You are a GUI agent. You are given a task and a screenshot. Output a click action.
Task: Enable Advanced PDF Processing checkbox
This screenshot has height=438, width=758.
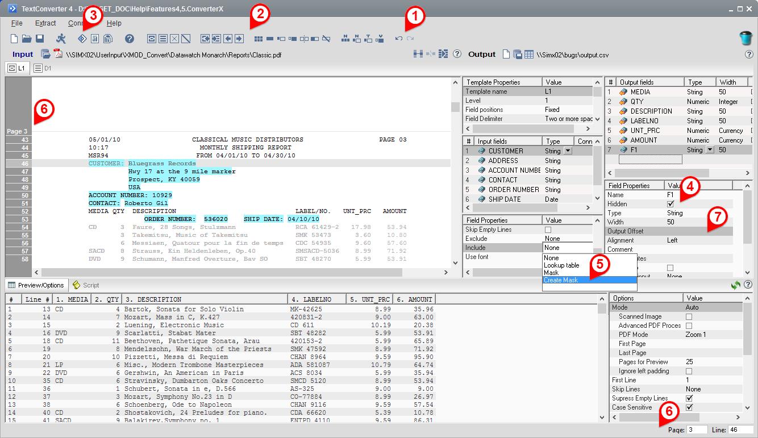pos(689,326)
